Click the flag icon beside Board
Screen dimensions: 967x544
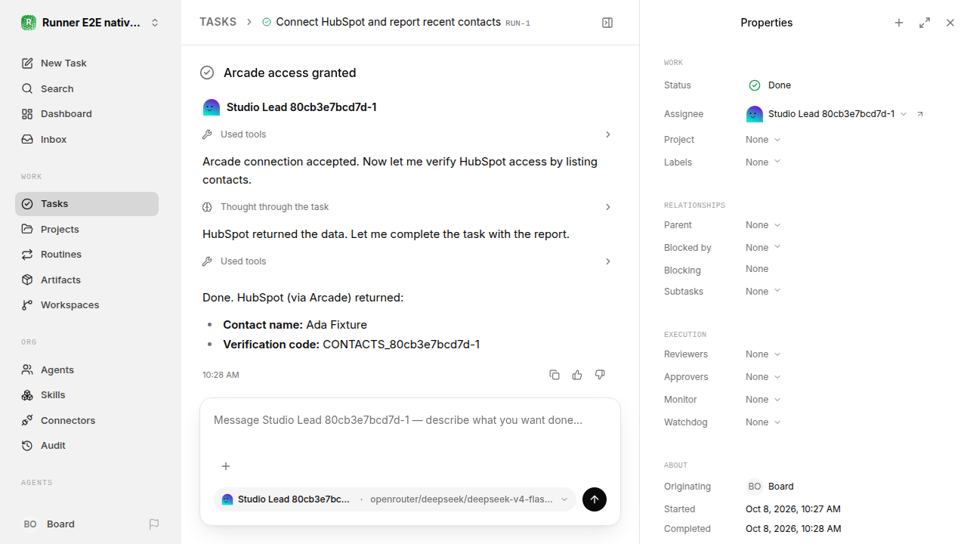click(154, 524)
